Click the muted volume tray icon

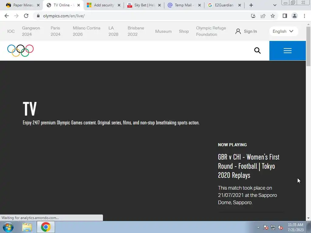280,228
